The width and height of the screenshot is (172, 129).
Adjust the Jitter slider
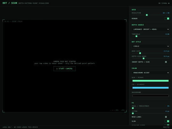tap(150, 113)
